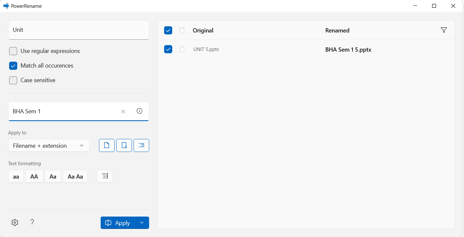
Task: Click the help question mark icon
Action: point(32,222)
